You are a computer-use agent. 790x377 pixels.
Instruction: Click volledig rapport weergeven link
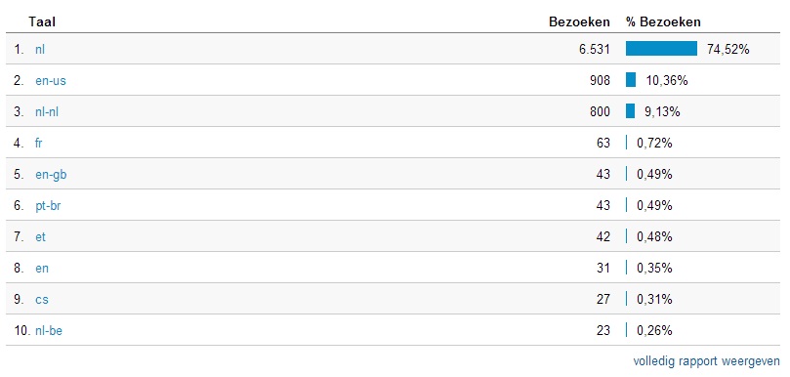point(706,361)
